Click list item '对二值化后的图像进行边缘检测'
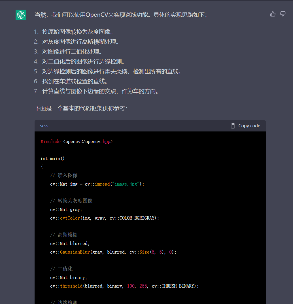Screen dimensions: 293x304 point(83,61)
